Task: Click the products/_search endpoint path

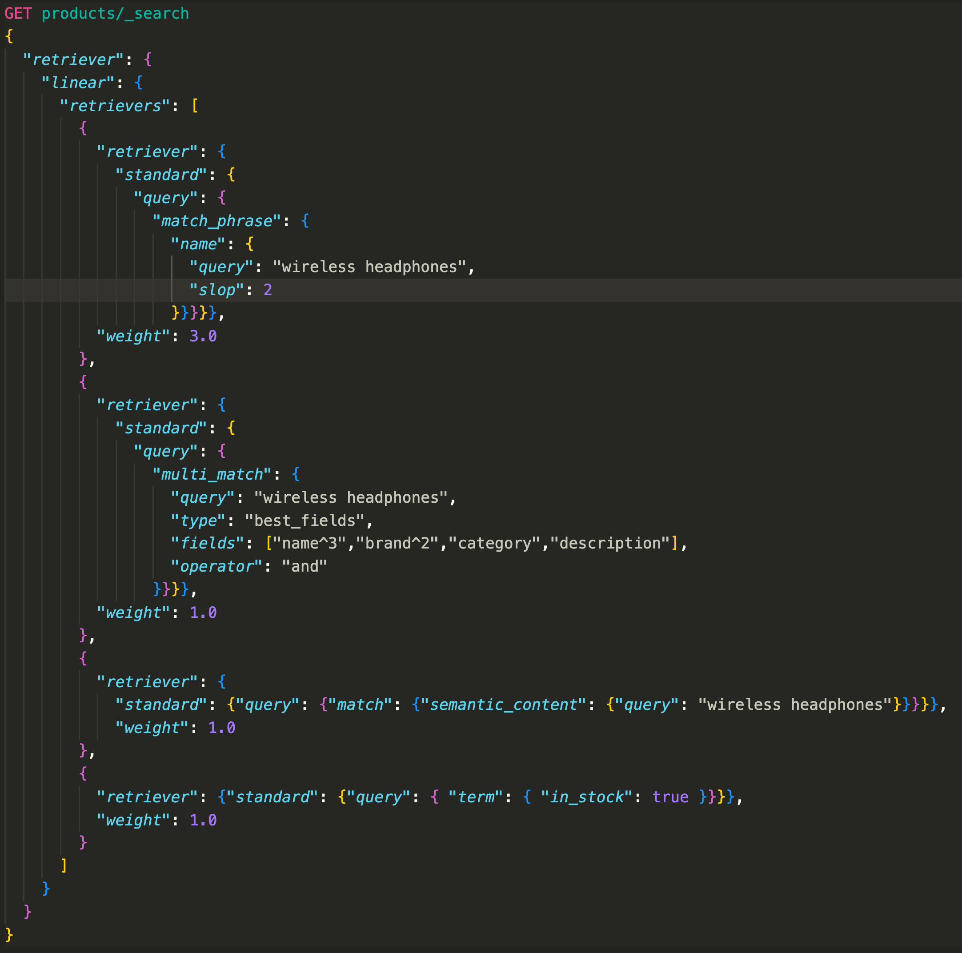Action: tap(115, 13)
